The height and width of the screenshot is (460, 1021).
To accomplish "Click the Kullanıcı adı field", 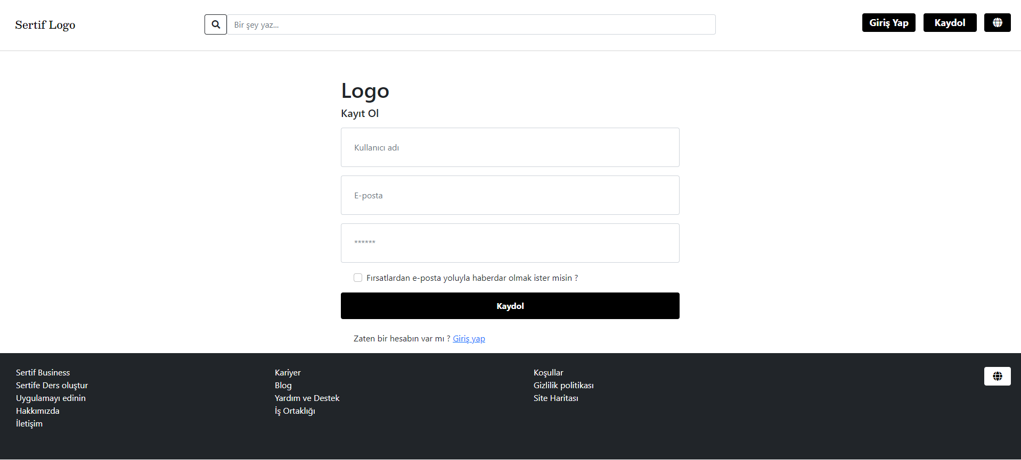I will [x=510, y=147].
